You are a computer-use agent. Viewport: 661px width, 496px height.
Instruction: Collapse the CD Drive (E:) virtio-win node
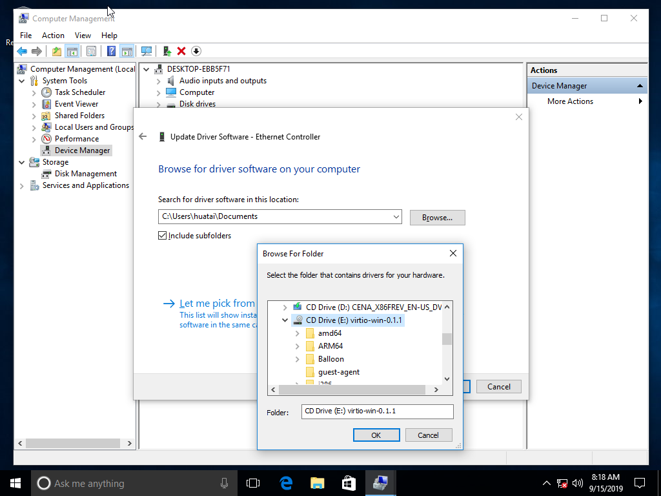point(285,320)
